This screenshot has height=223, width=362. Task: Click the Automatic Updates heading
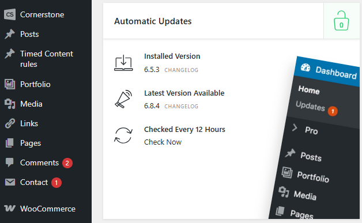tap(153, 21)
